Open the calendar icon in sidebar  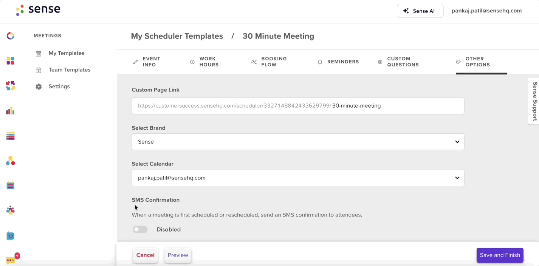[x=11, y=186]
